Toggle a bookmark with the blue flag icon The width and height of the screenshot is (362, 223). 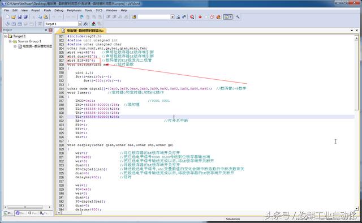[x=81, y=17]
